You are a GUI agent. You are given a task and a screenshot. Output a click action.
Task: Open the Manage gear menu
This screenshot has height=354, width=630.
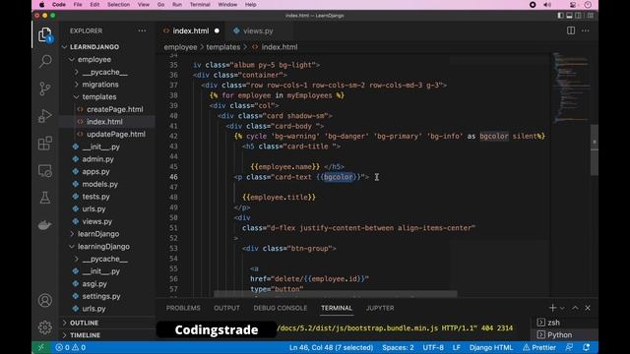click(x=45, y=327)
